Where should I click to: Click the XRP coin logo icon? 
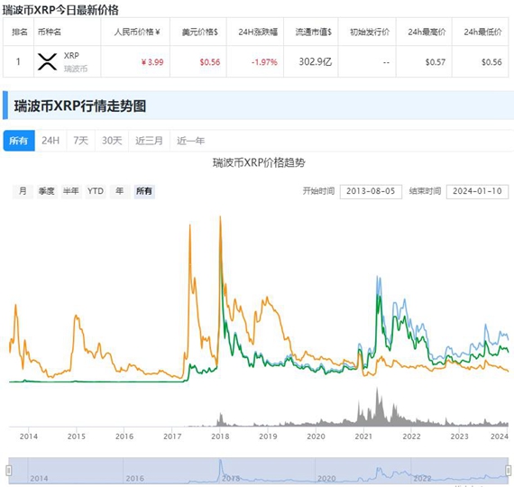(47, 61)
